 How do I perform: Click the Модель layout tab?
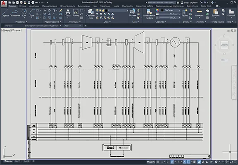(8, 161)
